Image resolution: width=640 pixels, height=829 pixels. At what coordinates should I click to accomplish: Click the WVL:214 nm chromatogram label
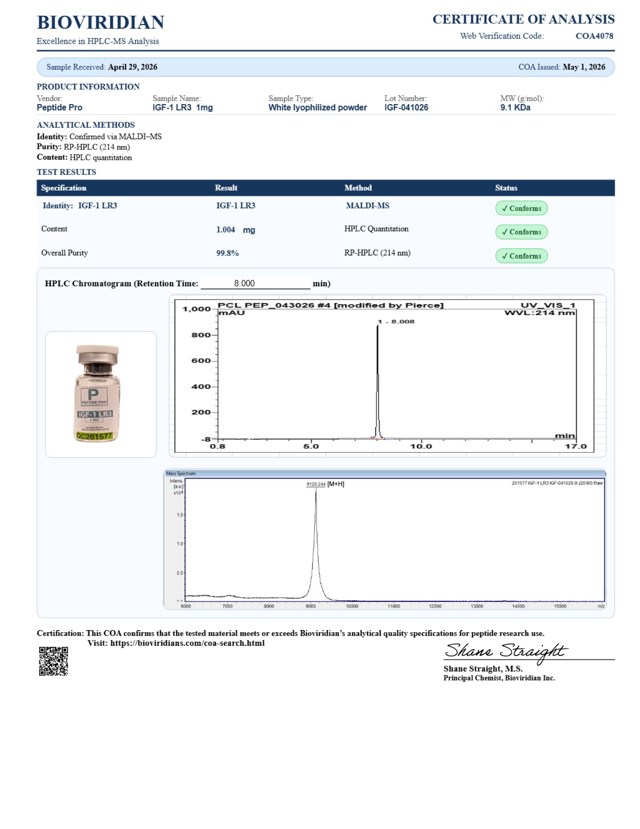[539, 313]
